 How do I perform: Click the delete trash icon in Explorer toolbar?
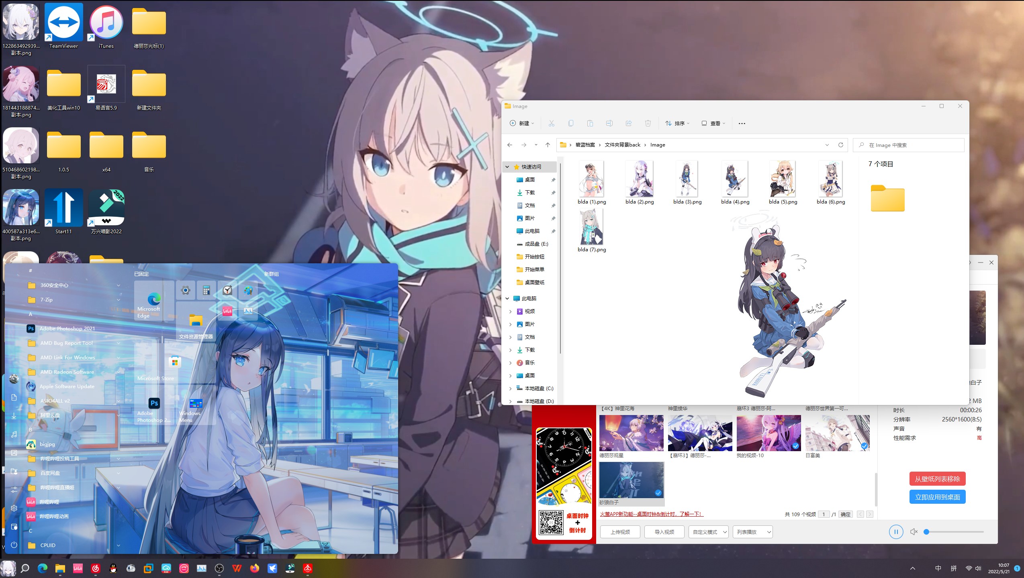click(648, 123)
